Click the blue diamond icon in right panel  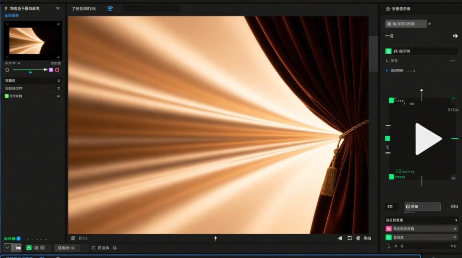(387, 71)
